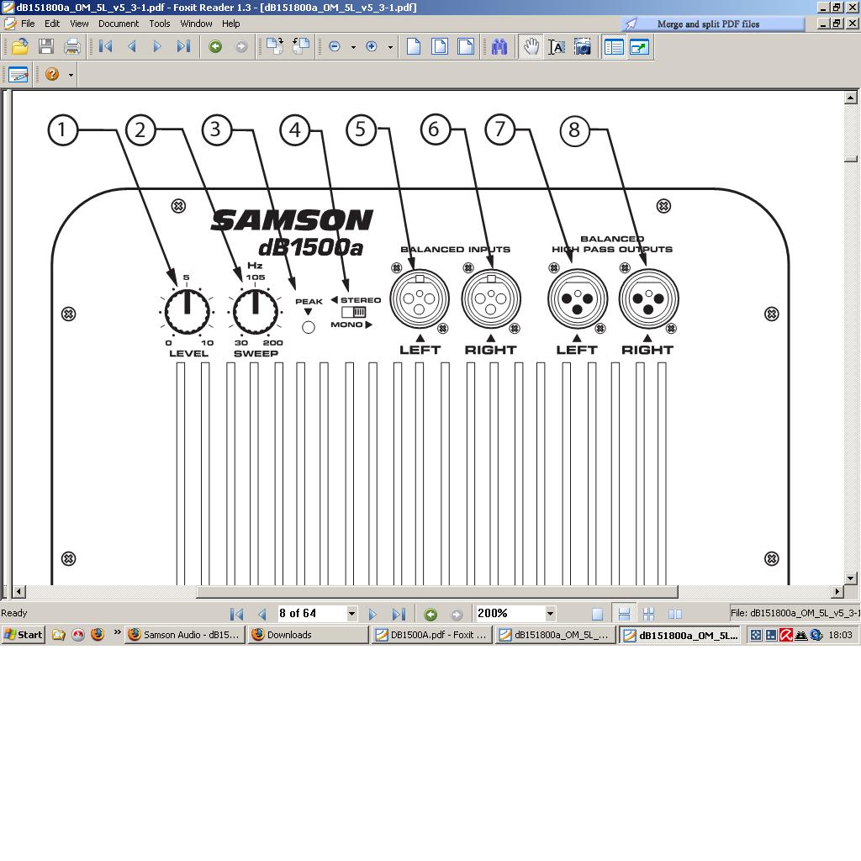Switch to facing pages layout
This screenshot has height=861, width=861.
point(675,614)
